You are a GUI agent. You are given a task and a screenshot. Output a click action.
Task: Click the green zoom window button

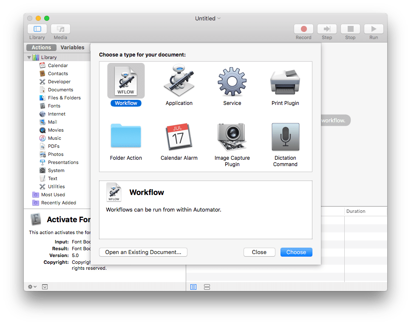[x=47, y=18]
